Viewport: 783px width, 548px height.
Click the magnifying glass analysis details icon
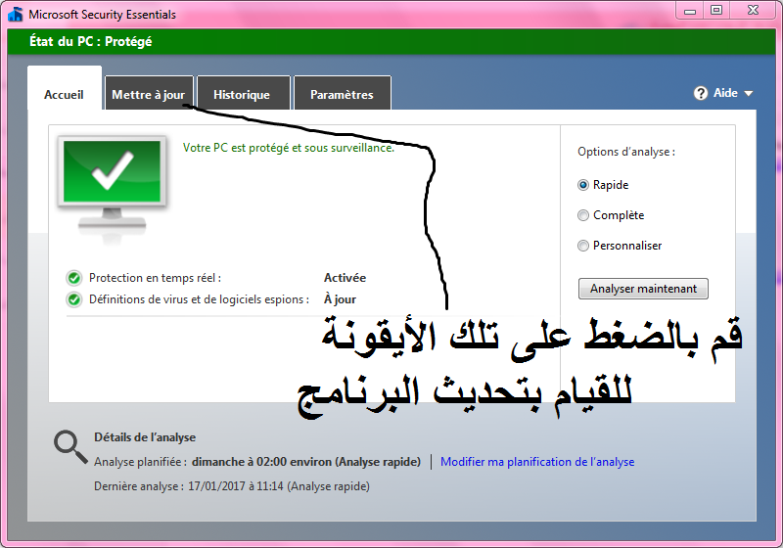[x=70, y=446]
